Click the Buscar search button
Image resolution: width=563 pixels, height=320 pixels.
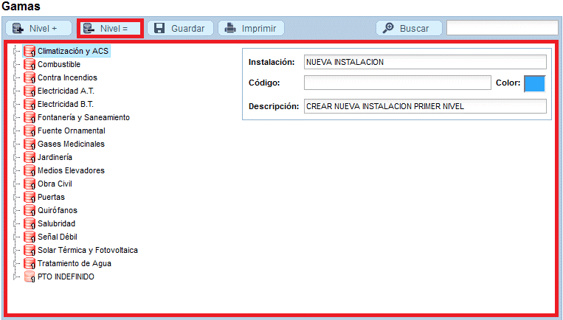point(408,29)
